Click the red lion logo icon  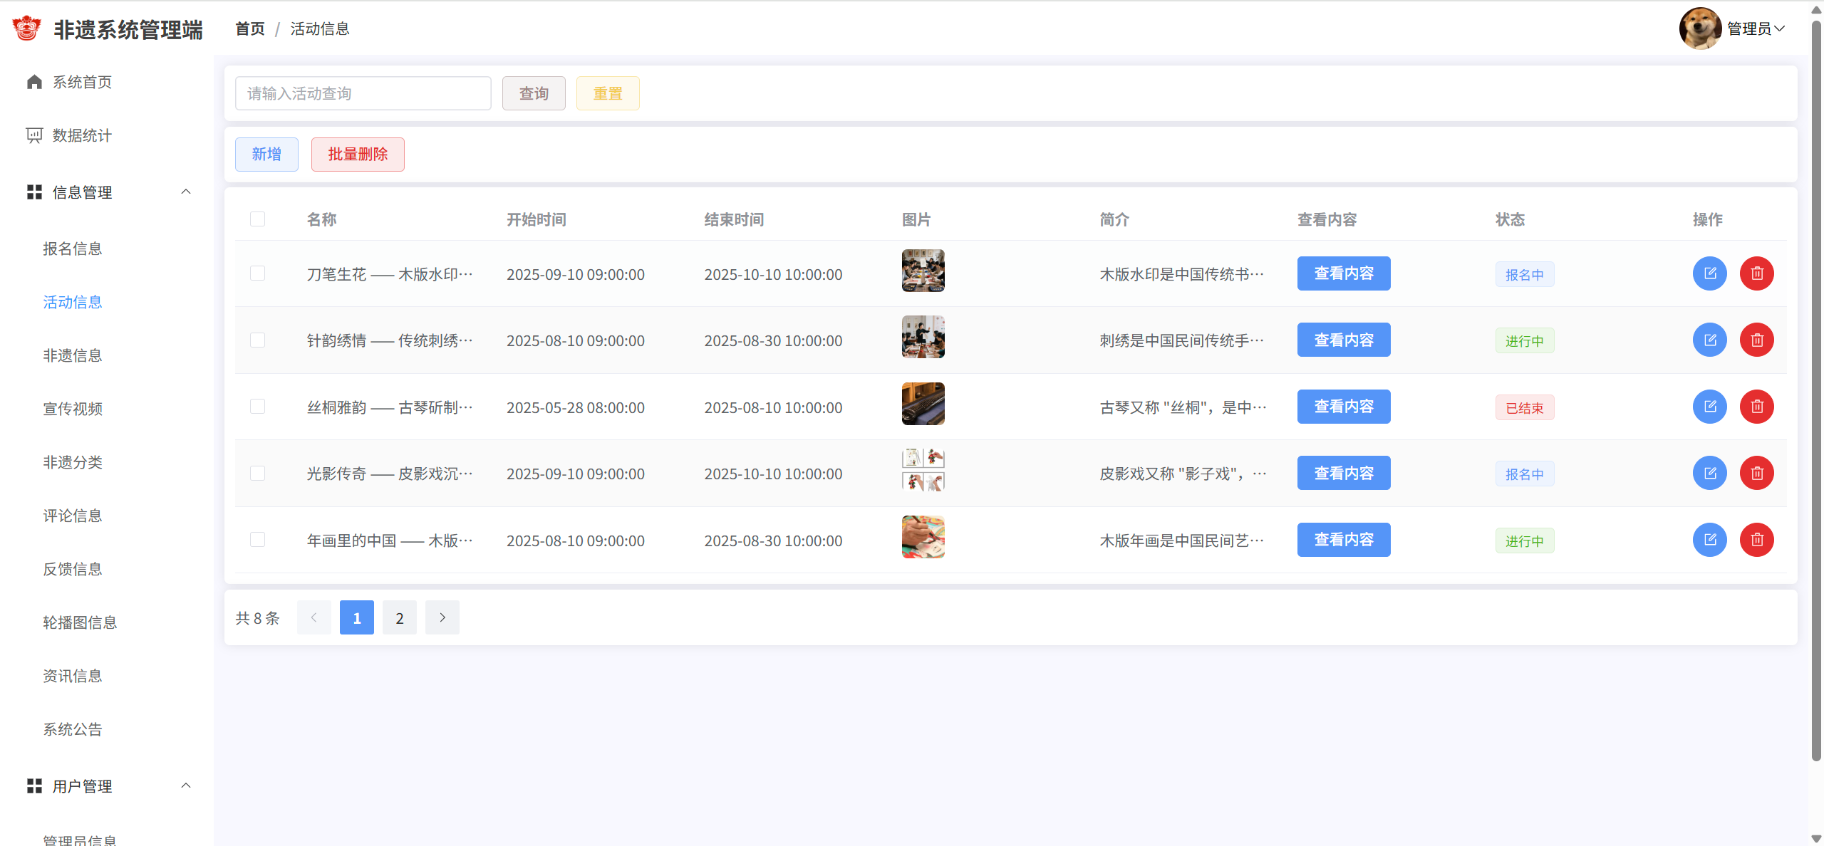pyautogui.click(x=27, y=28)
